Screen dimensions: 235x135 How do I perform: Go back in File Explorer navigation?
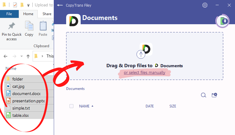click(x=5, y=56)
